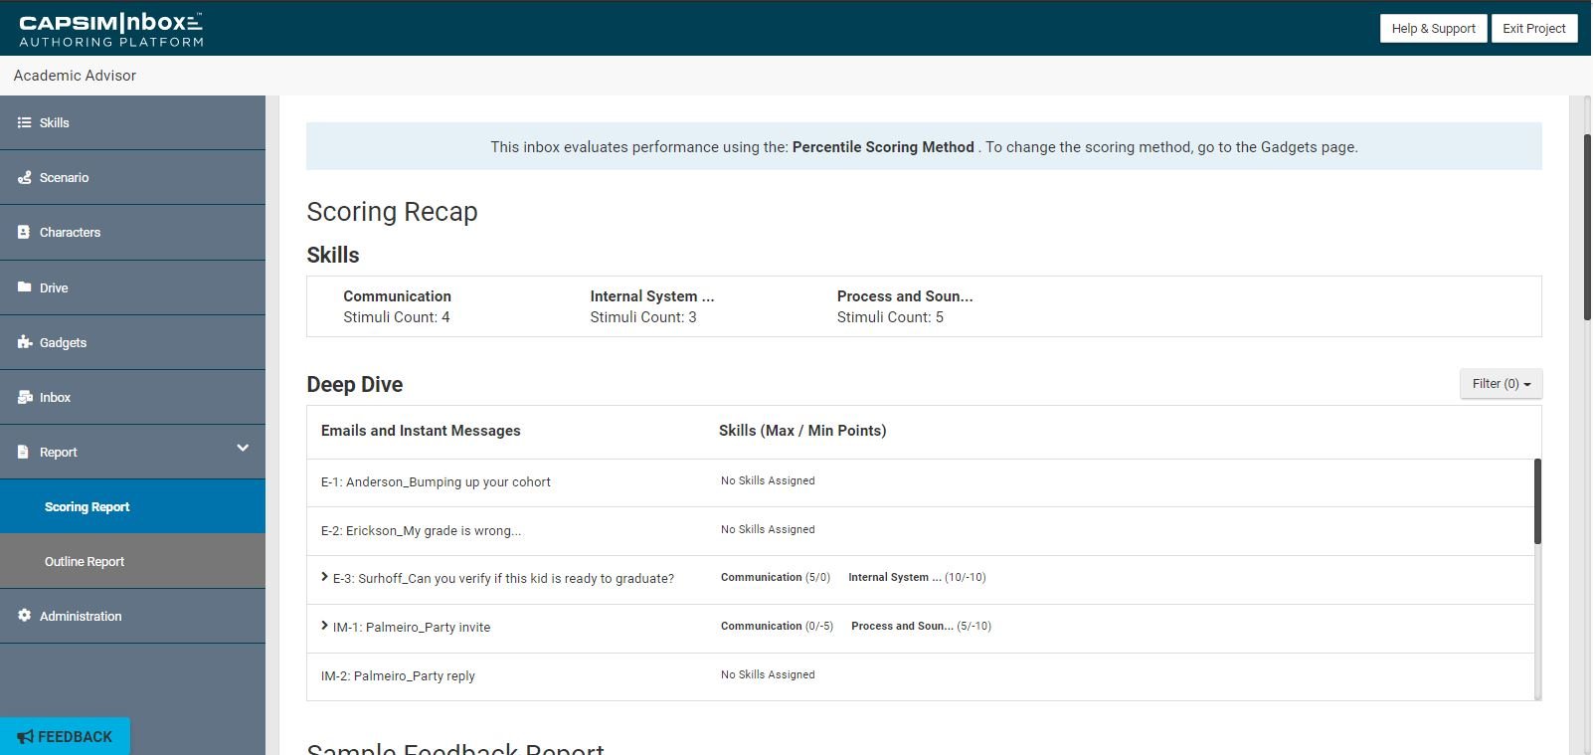This screenshot has width=1593, height=755.
Task: Click the page vertical scrollbar
Action: tap(1587, 227)
